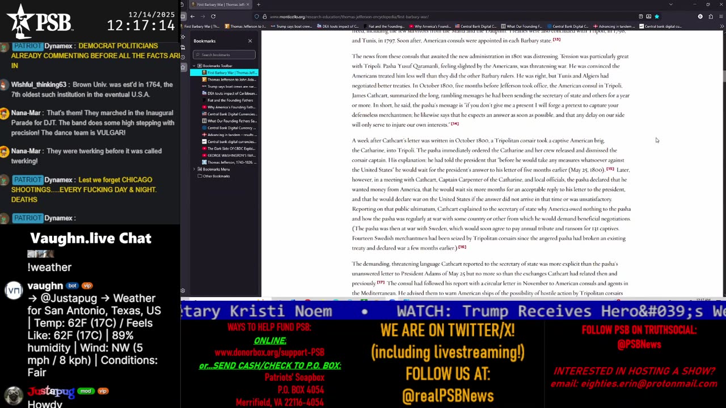Click footnote reference [17] in article

coord(380,282)
